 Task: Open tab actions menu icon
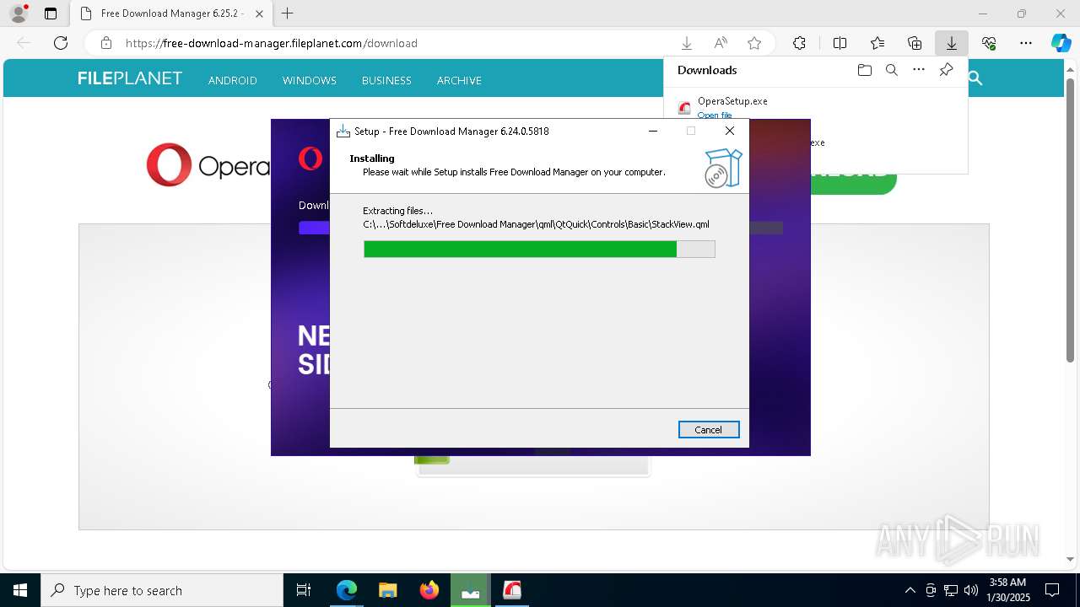51,13
